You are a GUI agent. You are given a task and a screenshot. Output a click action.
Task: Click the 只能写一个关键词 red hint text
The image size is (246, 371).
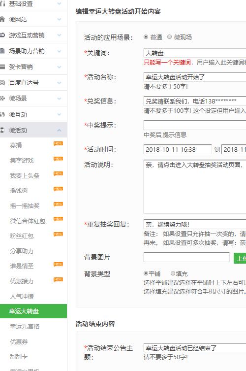tap(167, 62)
